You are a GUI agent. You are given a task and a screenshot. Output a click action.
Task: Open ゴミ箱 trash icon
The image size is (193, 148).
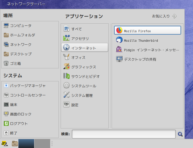[6, 63]
